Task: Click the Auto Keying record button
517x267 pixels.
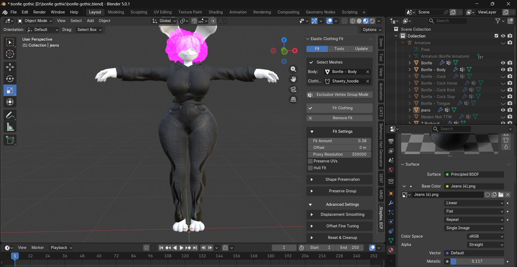Action: click(x=146, y=248)
